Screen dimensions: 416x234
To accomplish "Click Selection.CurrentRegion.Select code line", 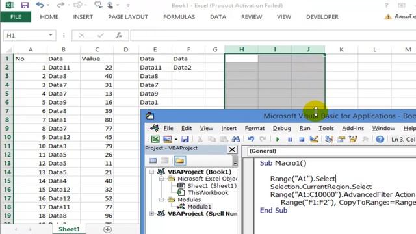I will point(320,187).
